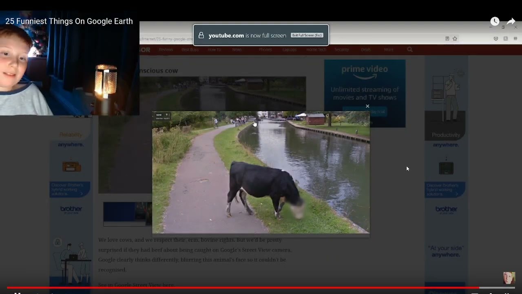Click the bookmark star icon in address bar
Viewport: 522px width, 294px height.
tap(455, 39)
